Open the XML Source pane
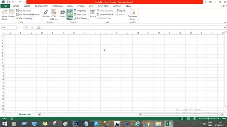 [x=93, y=14]
